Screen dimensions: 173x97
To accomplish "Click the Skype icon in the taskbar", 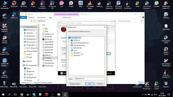I will click(34, 94).
